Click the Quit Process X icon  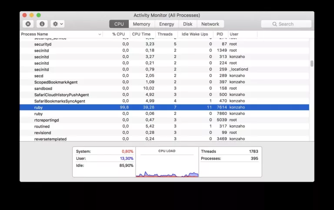point(28,24)
